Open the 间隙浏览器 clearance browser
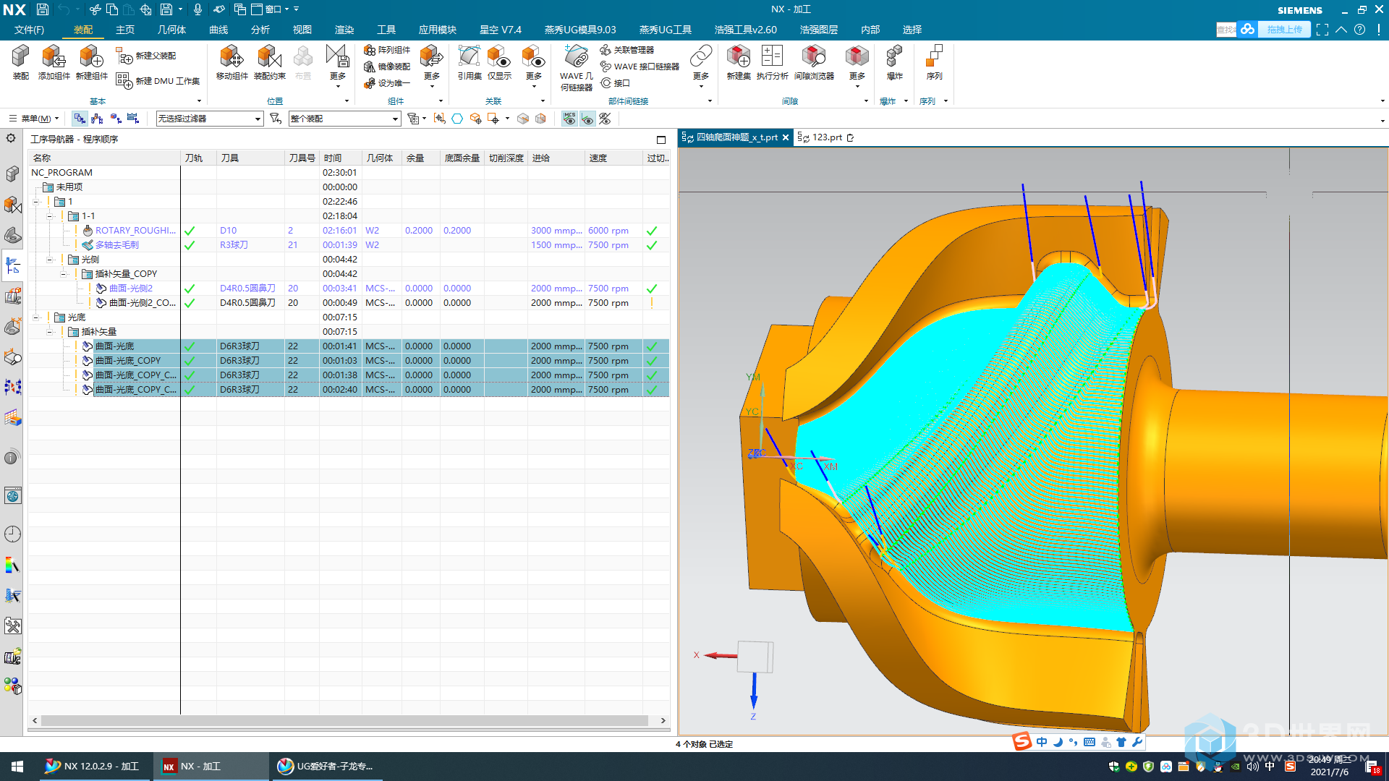 tap(814, 62)
